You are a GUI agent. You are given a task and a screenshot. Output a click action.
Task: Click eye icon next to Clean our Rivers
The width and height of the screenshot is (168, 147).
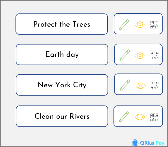point(140,117)
